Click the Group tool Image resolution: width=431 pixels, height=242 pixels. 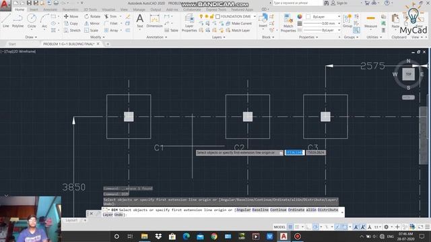pos(347,21)
